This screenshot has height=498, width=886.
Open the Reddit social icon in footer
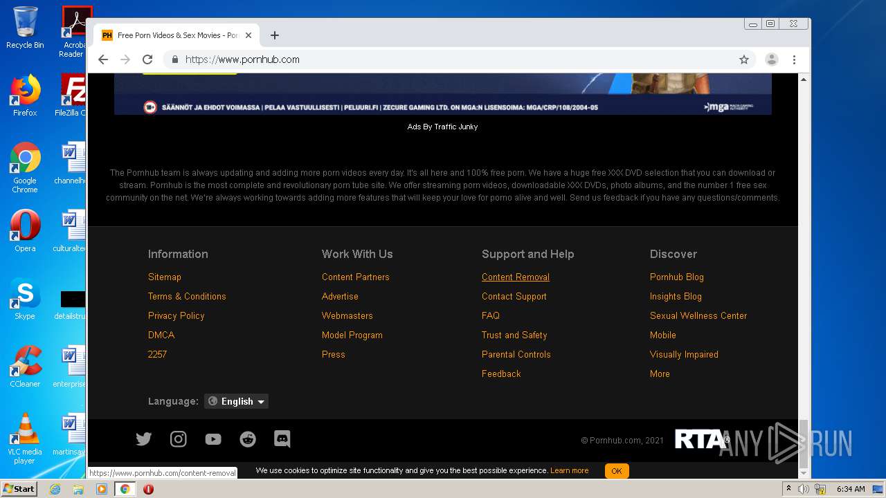point(248,439)
